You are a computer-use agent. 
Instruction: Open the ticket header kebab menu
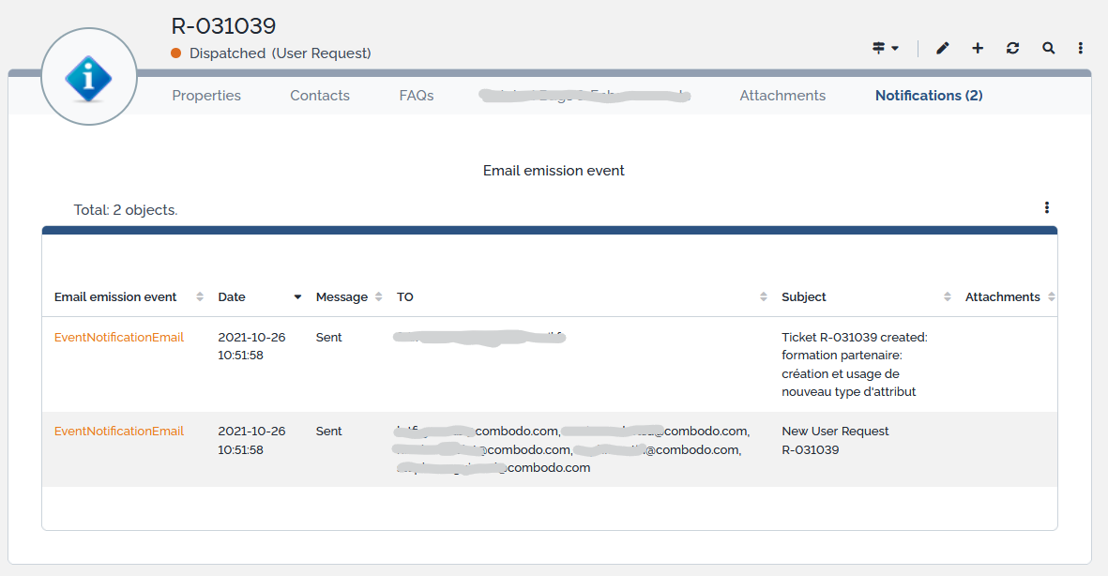click(1081, 48)
